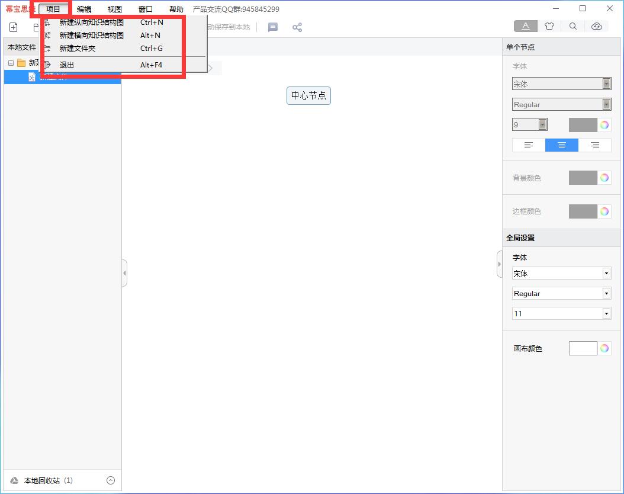
Task: Click the share icon in toolbar
Action: tap(297, 27)
